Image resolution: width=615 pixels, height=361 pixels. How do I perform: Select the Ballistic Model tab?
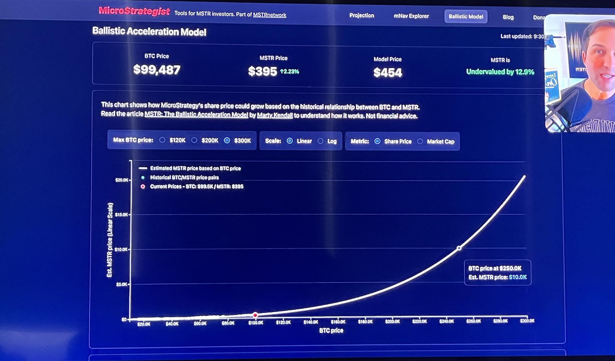[x=466, y=16]
